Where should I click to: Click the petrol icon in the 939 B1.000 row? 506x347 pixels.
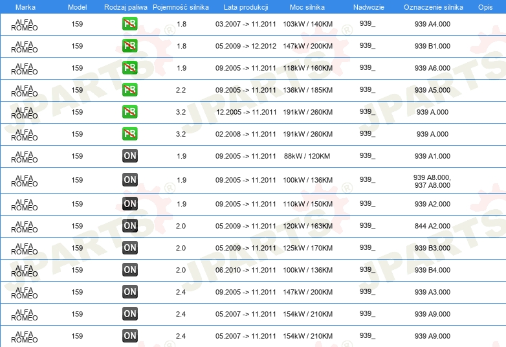click(x=129, y=46)
